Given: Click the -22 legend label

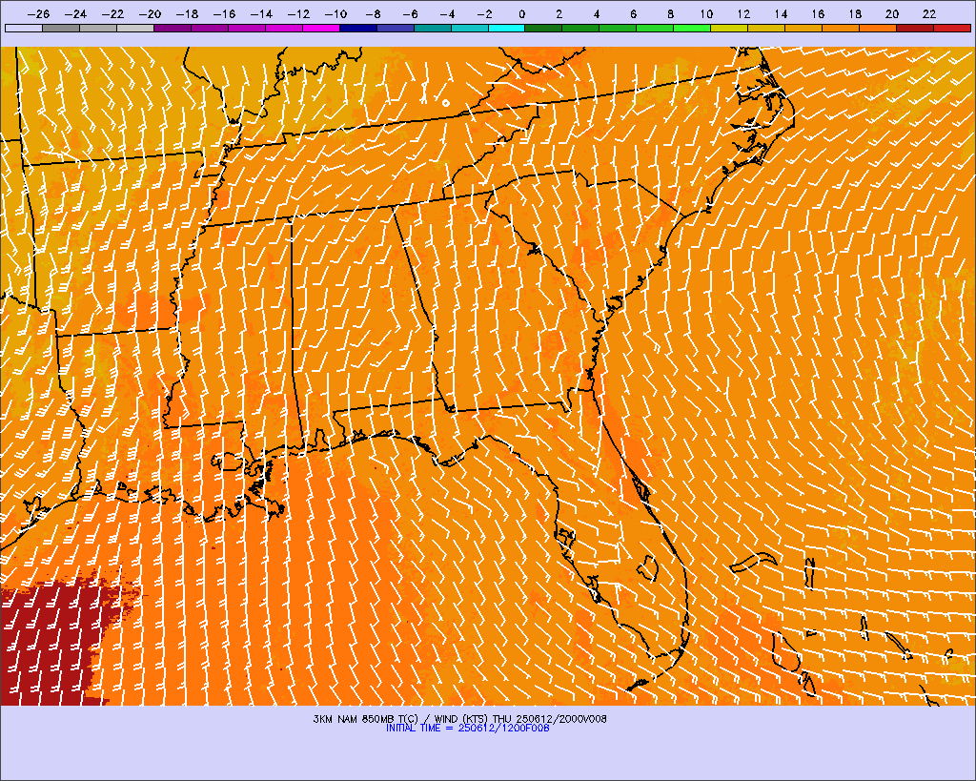Looking at the screenshot, I should click(x=112, y=14).
